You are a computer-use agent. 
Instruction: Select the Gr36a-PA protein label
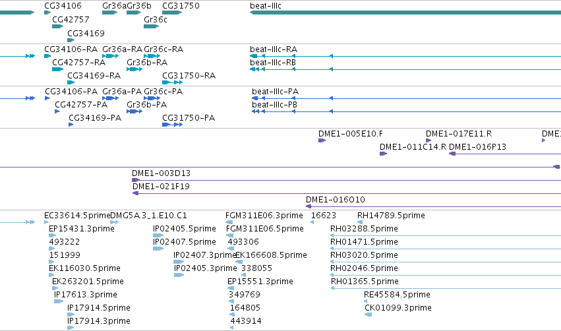(122, 92)
